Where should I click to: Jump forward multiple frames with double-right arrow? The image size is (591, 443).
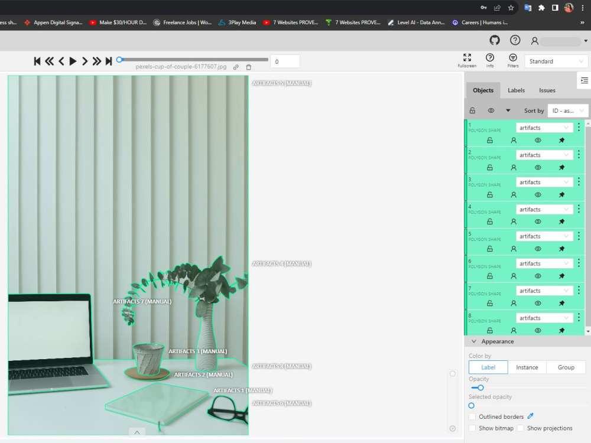[x=97, y=61]
